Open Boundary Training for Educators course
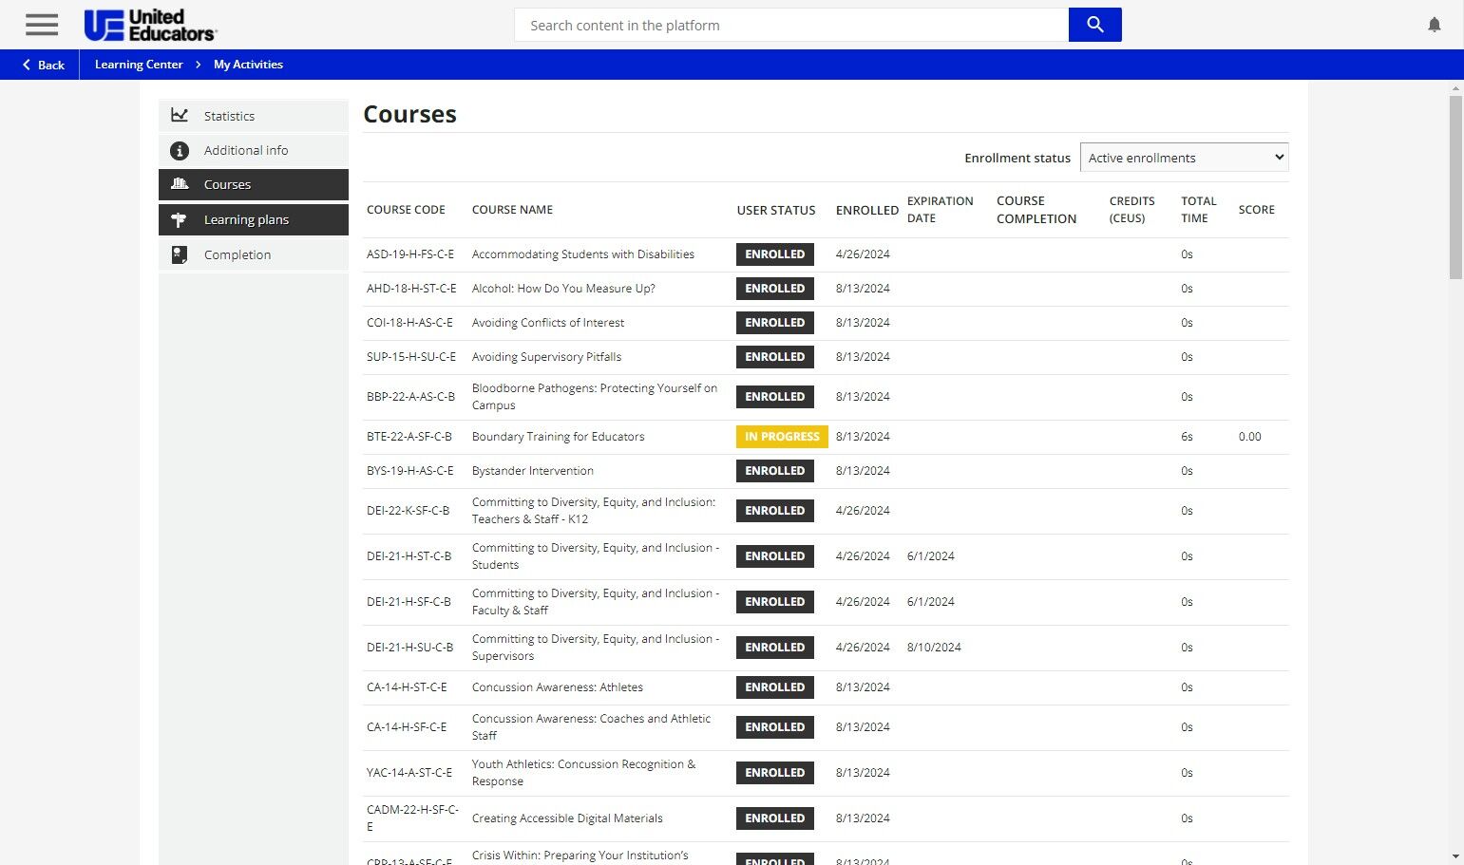Screen dimensions: 1464x865 [558, 437]
